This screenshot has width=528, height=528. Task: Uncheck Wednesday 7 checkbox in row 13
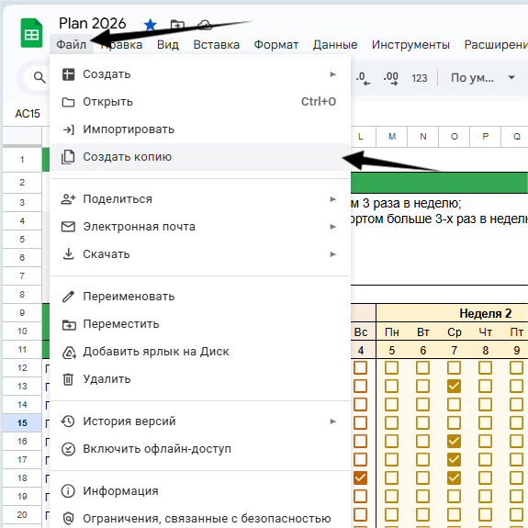pyautogui.click(x=454, y=386)
